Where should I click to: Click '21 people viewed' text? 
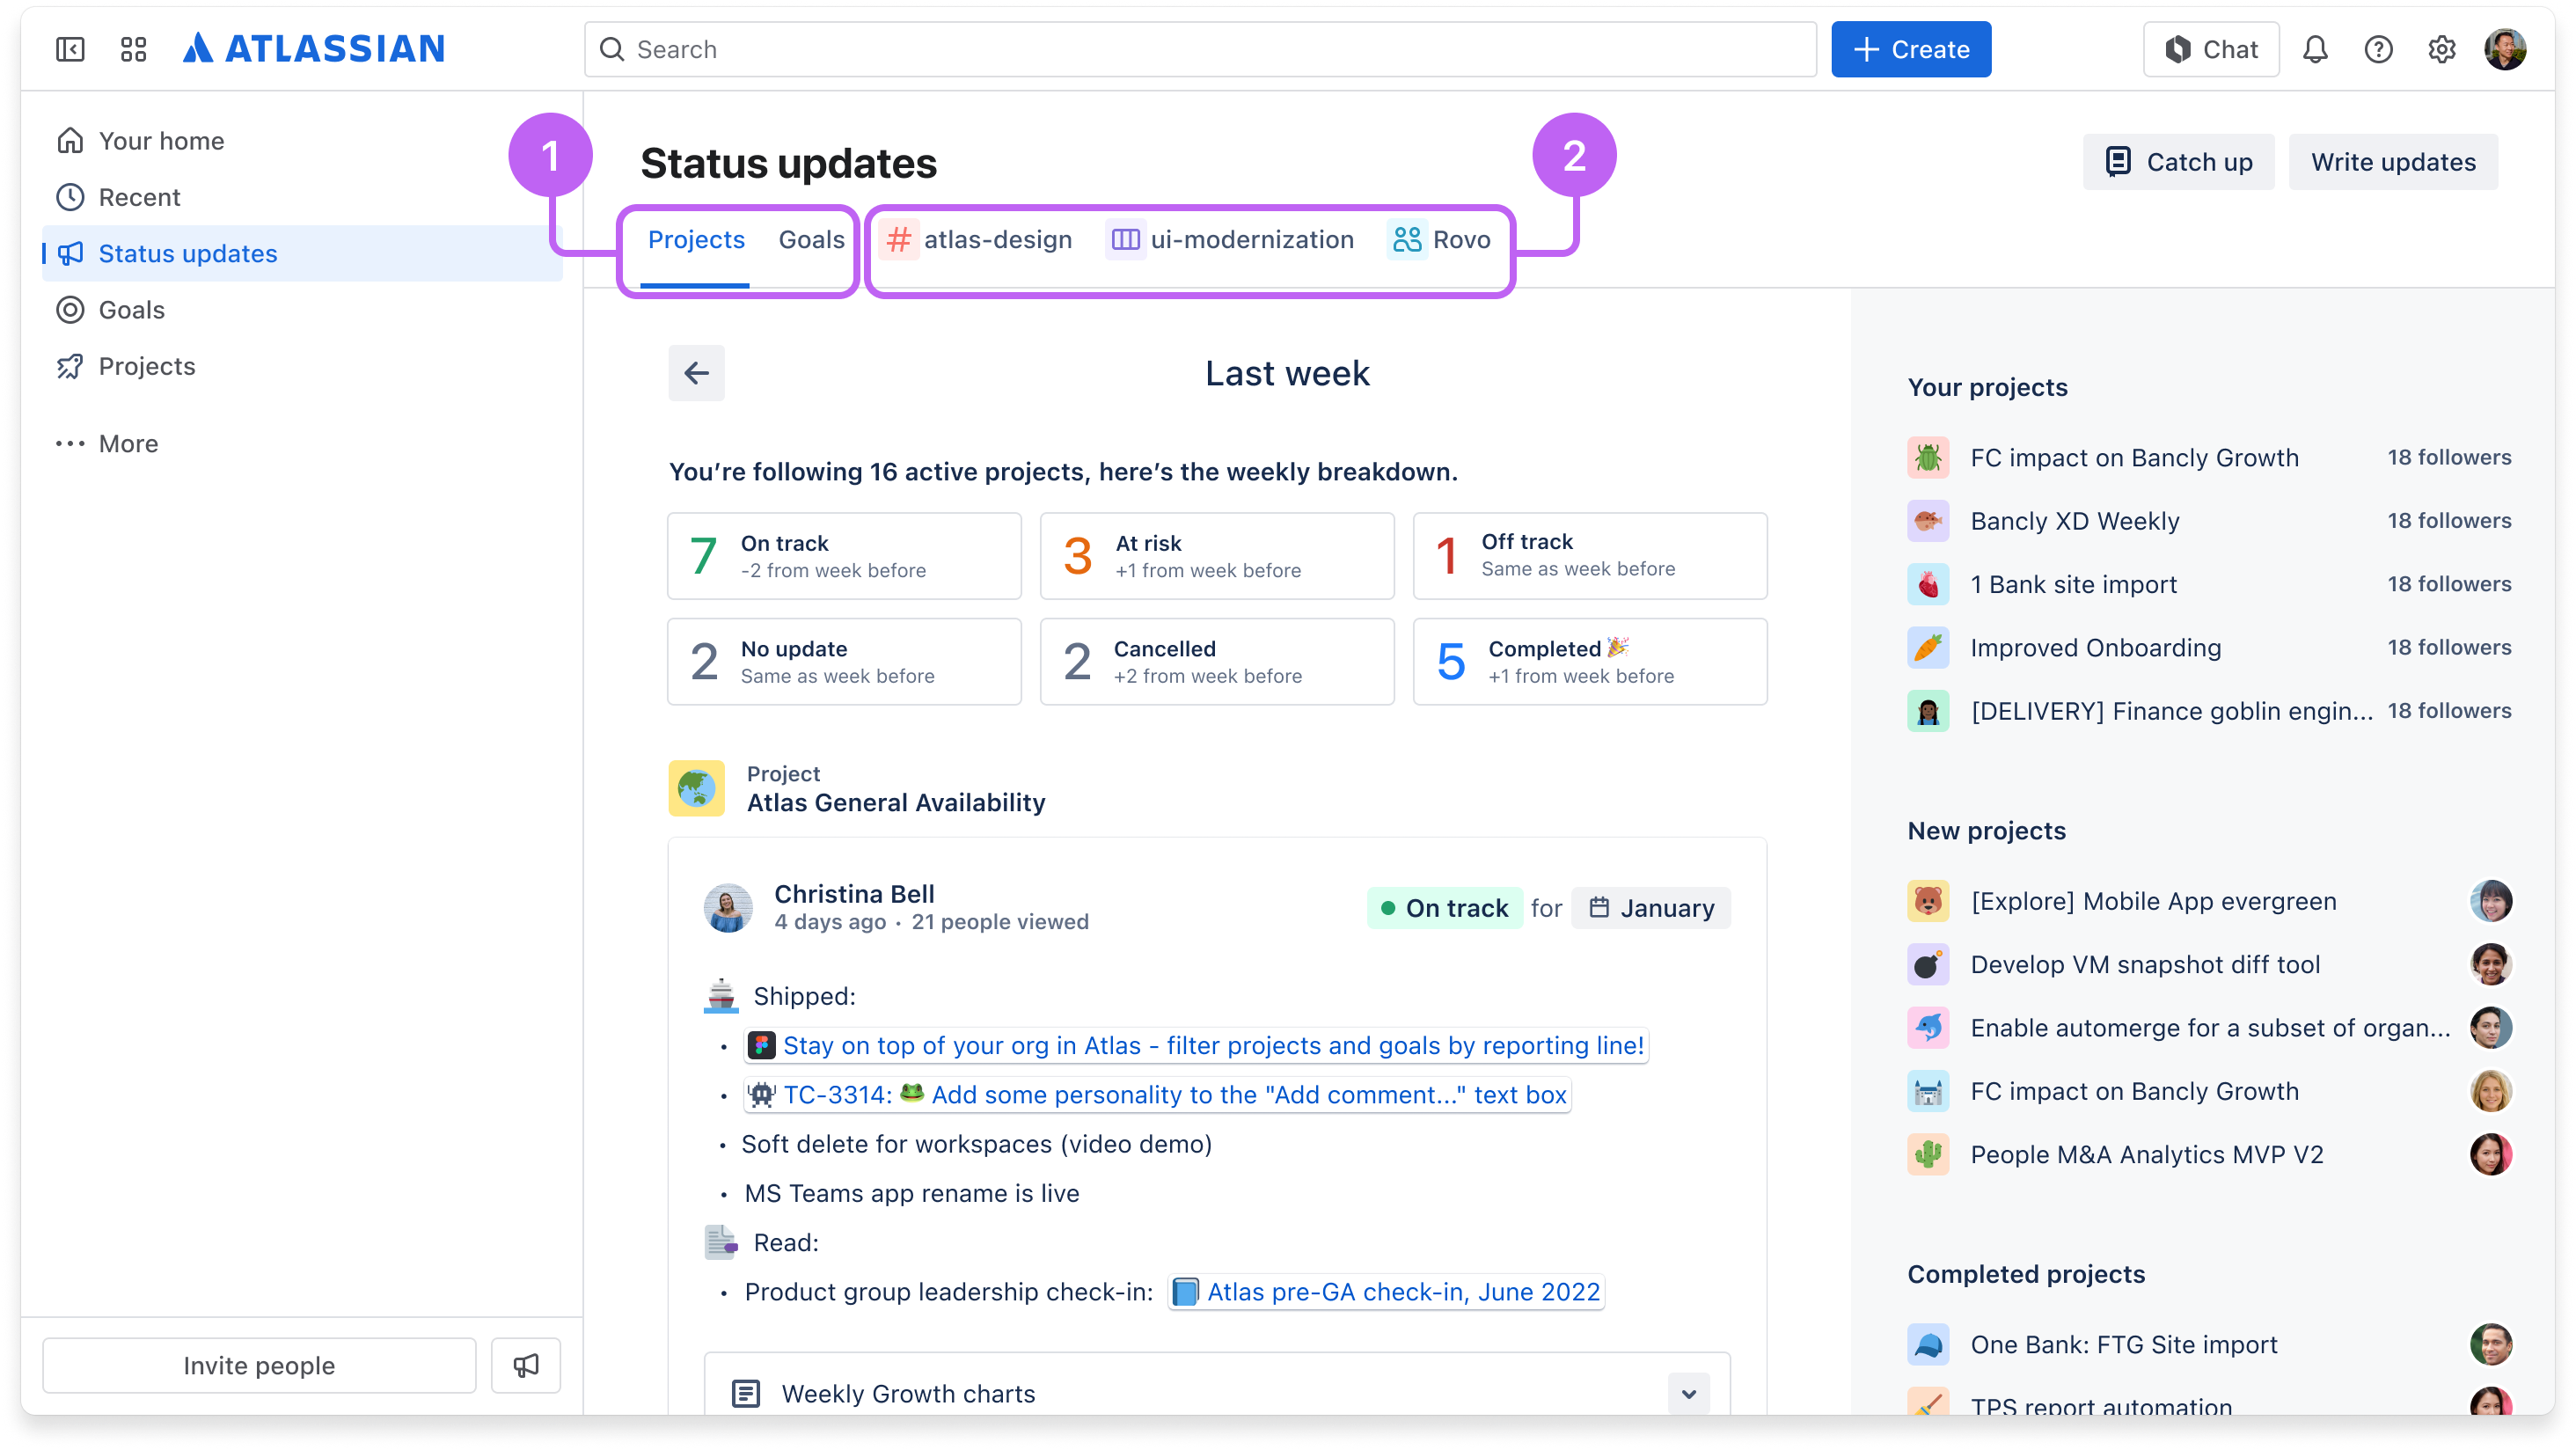(999, 921)
